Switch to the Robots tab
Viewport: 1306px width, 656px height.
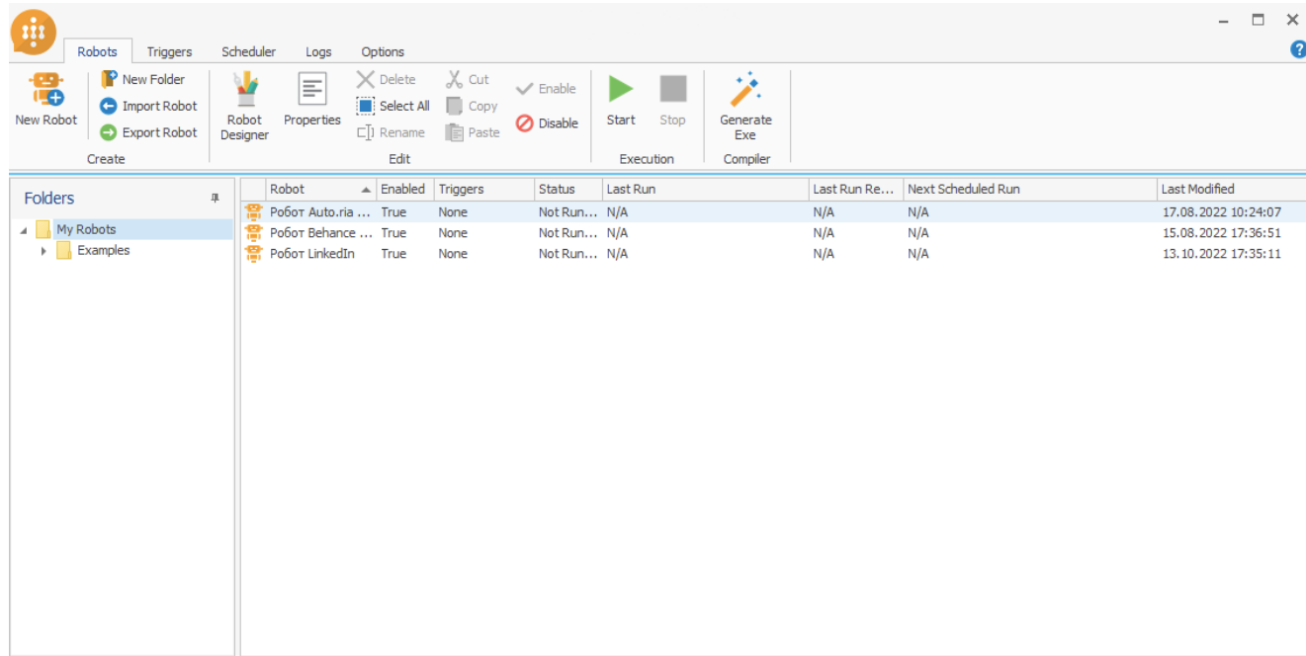coord(97,51)
